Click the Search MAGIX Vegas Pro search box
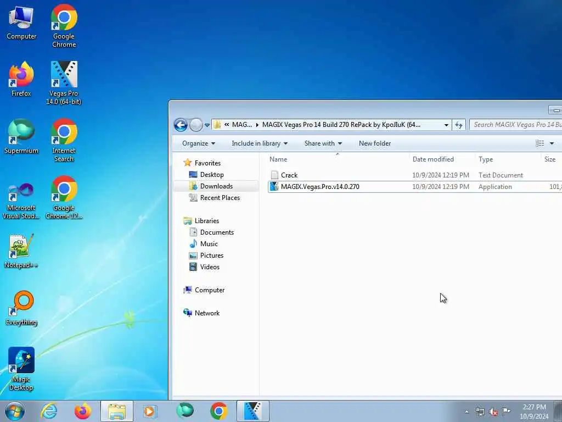562x422 pixels. (516, 125)
